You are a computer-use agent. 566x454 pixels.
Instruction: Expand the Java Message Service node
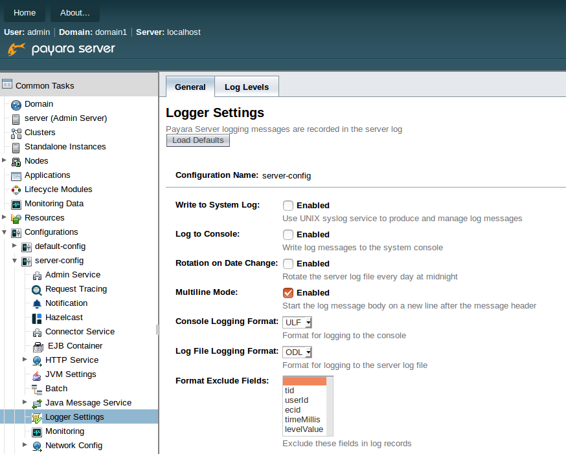25,402
